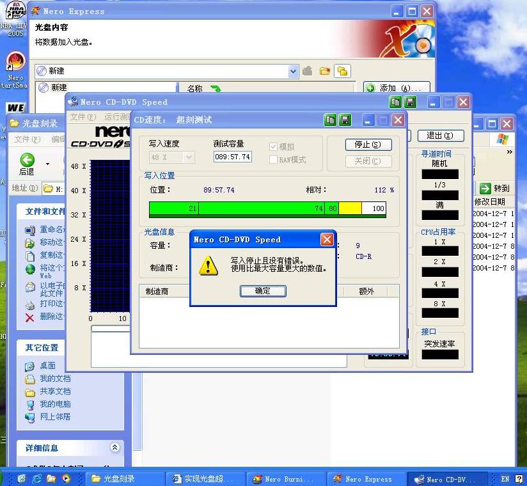This screenshot has height=486, width=527.
Task: Click 添加(A) button in Nero Express
Action: [x=397, y=88]
